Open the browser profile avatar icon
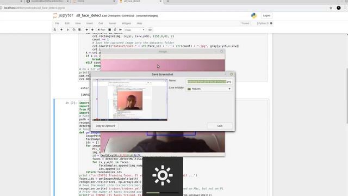Screen dimensions: 348x196 [338, 8]
